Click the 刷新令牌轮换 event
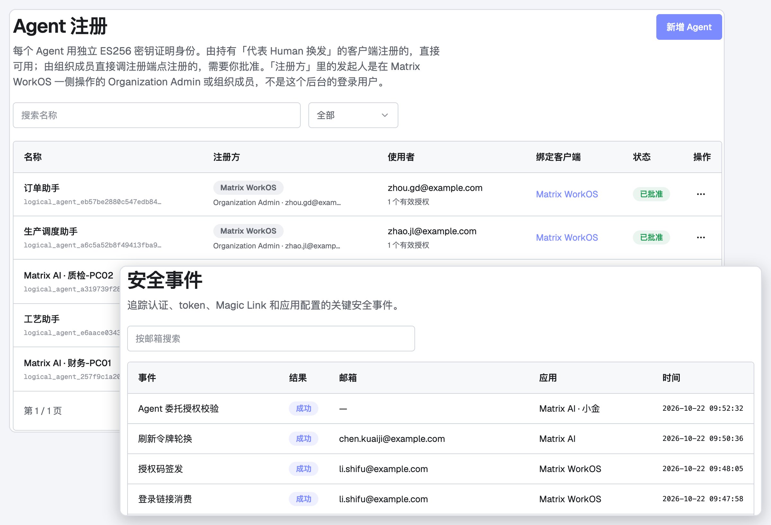 pos(165,439)
